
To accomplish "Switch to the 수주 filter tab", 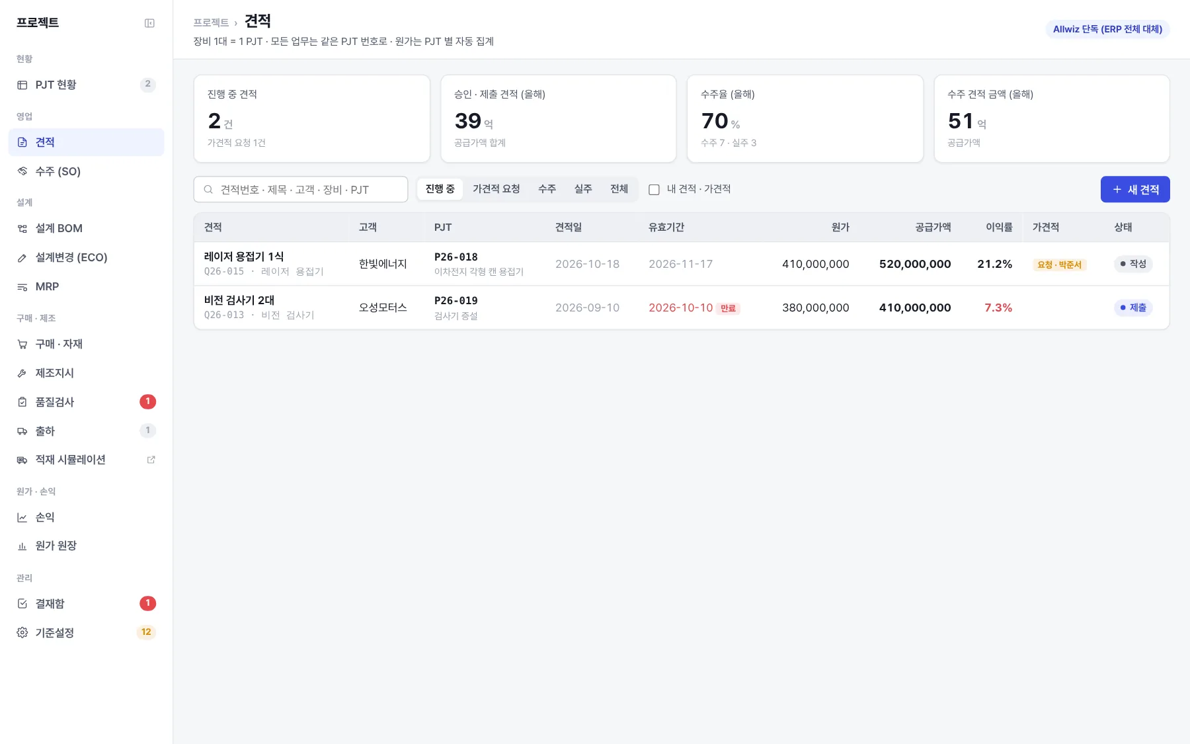I will 547,189.
